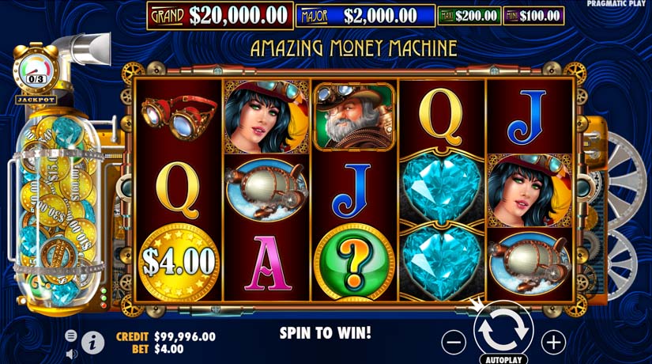Click the bearded man symbol
The width and height of the screenshot is (652, 364).
click(x=354, y=116)
